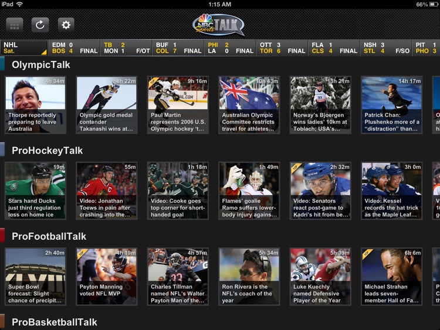This screenshot has width=440, height=330.
Task: Select EDM vs BOS final score
Action: point(75,48)
